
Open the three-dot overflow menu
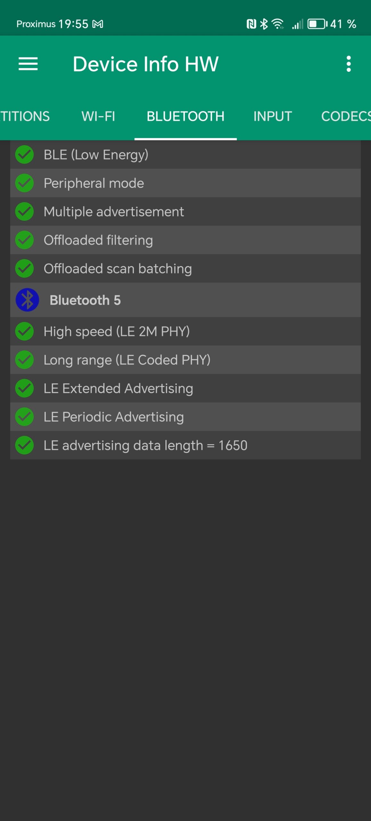pos(349,64)
